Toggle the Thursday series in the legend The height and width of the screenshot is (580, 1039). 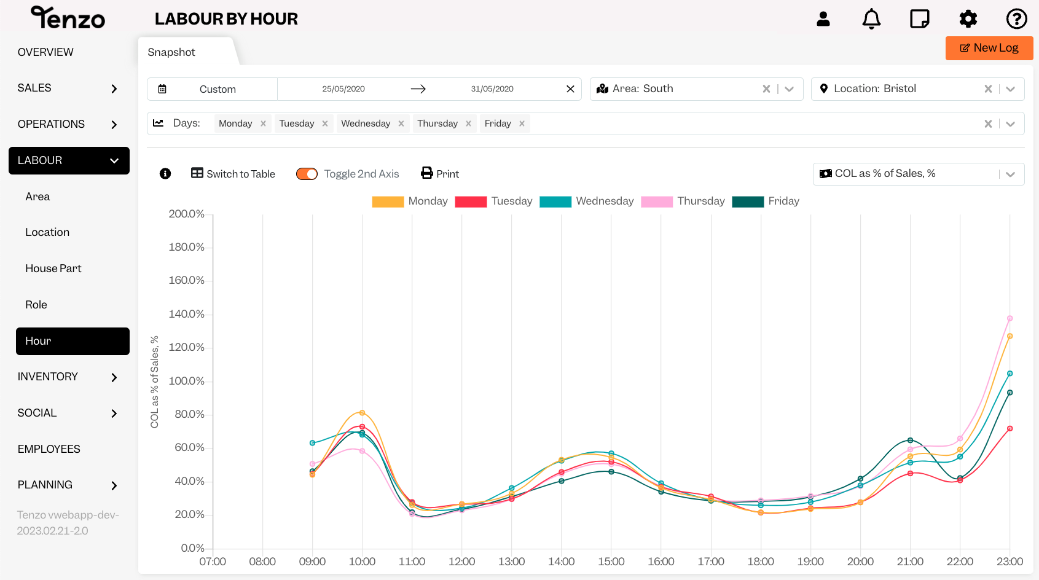pyautogui.click(x=683, y=202)
